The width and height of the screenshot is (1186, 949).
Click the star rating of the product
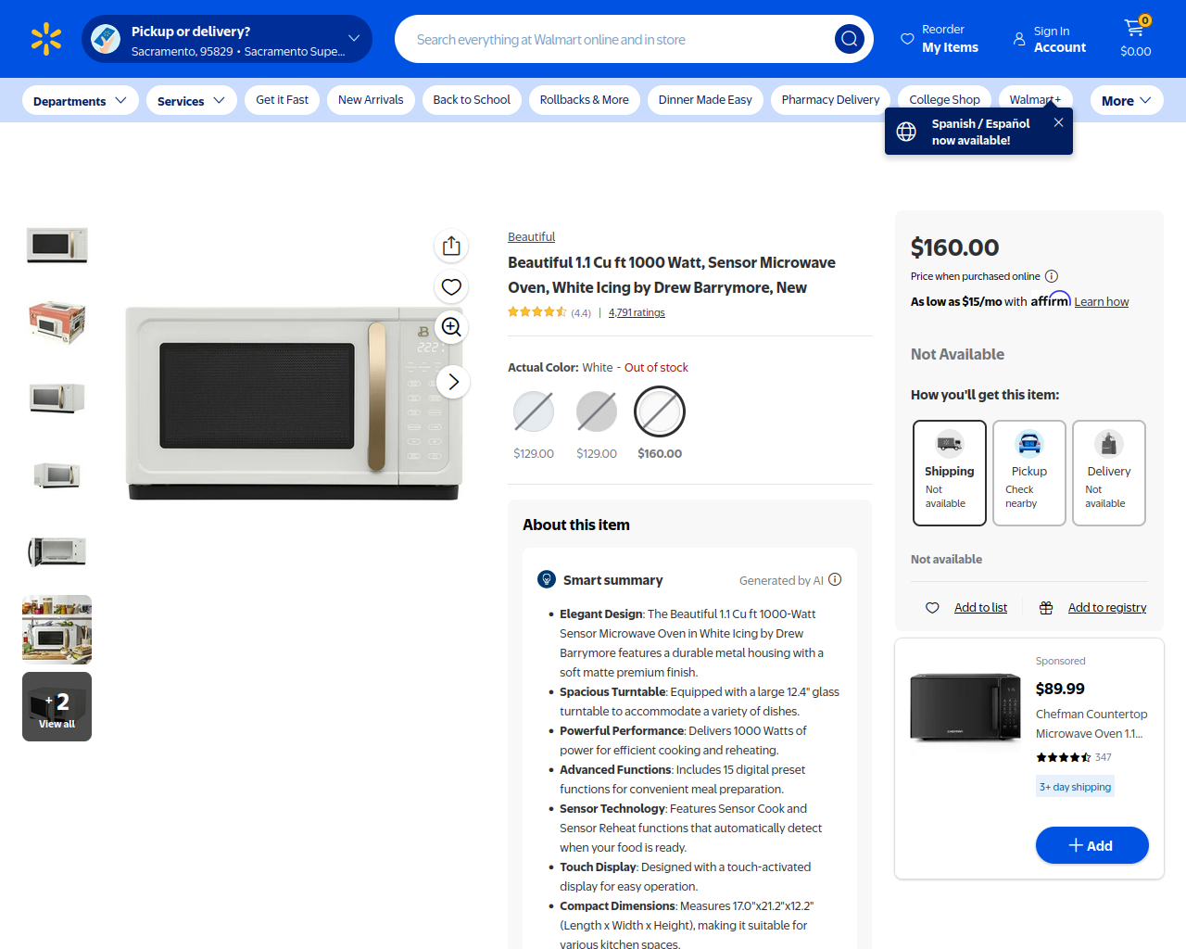pos(537,312)
